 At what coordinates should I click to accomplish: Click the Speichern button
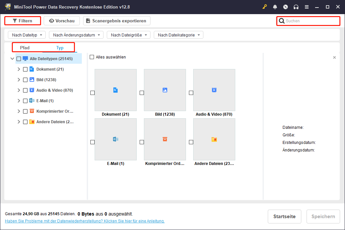pos(323,217)
